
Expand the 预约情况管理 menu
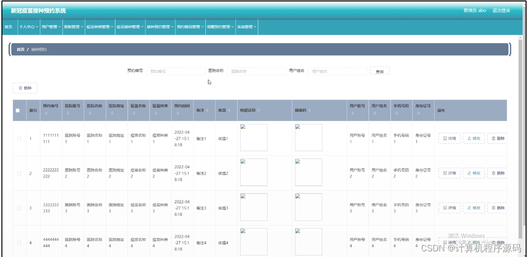click(190, 27)
